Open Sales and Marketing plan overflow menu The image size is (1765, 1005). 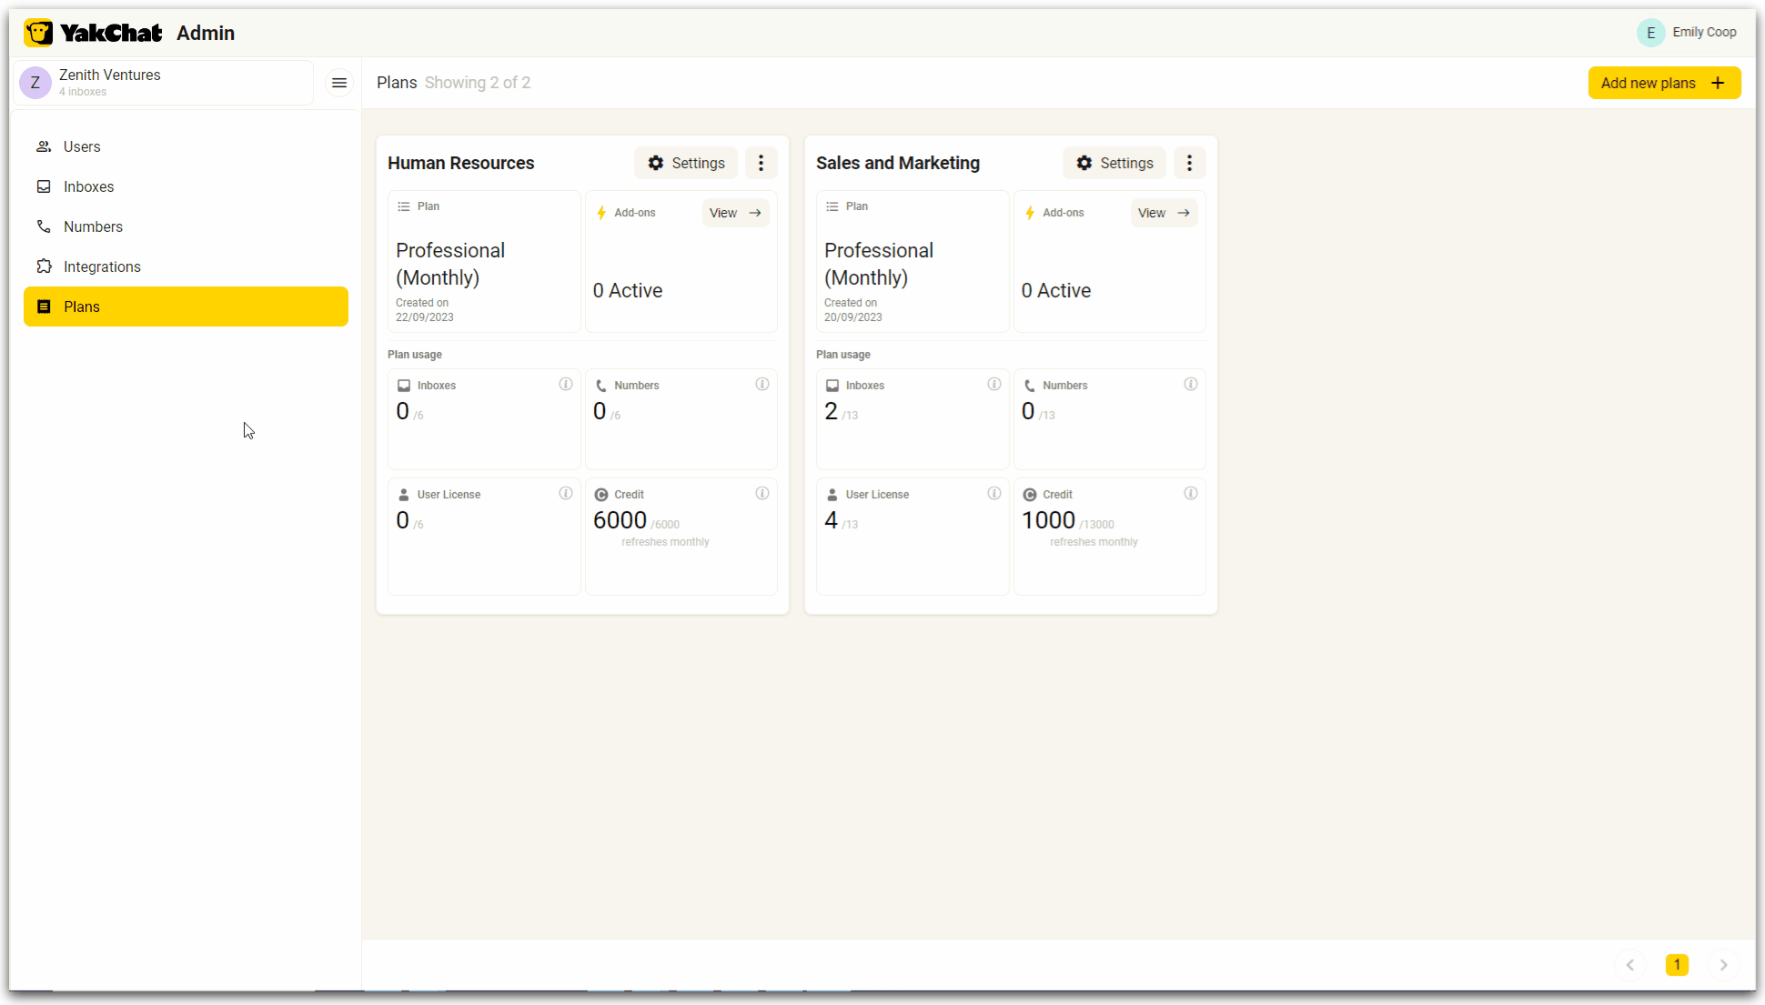1190,163
